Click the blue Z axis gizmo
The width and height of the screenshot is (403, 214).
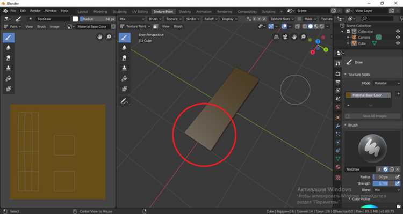[x=318, y=42]
